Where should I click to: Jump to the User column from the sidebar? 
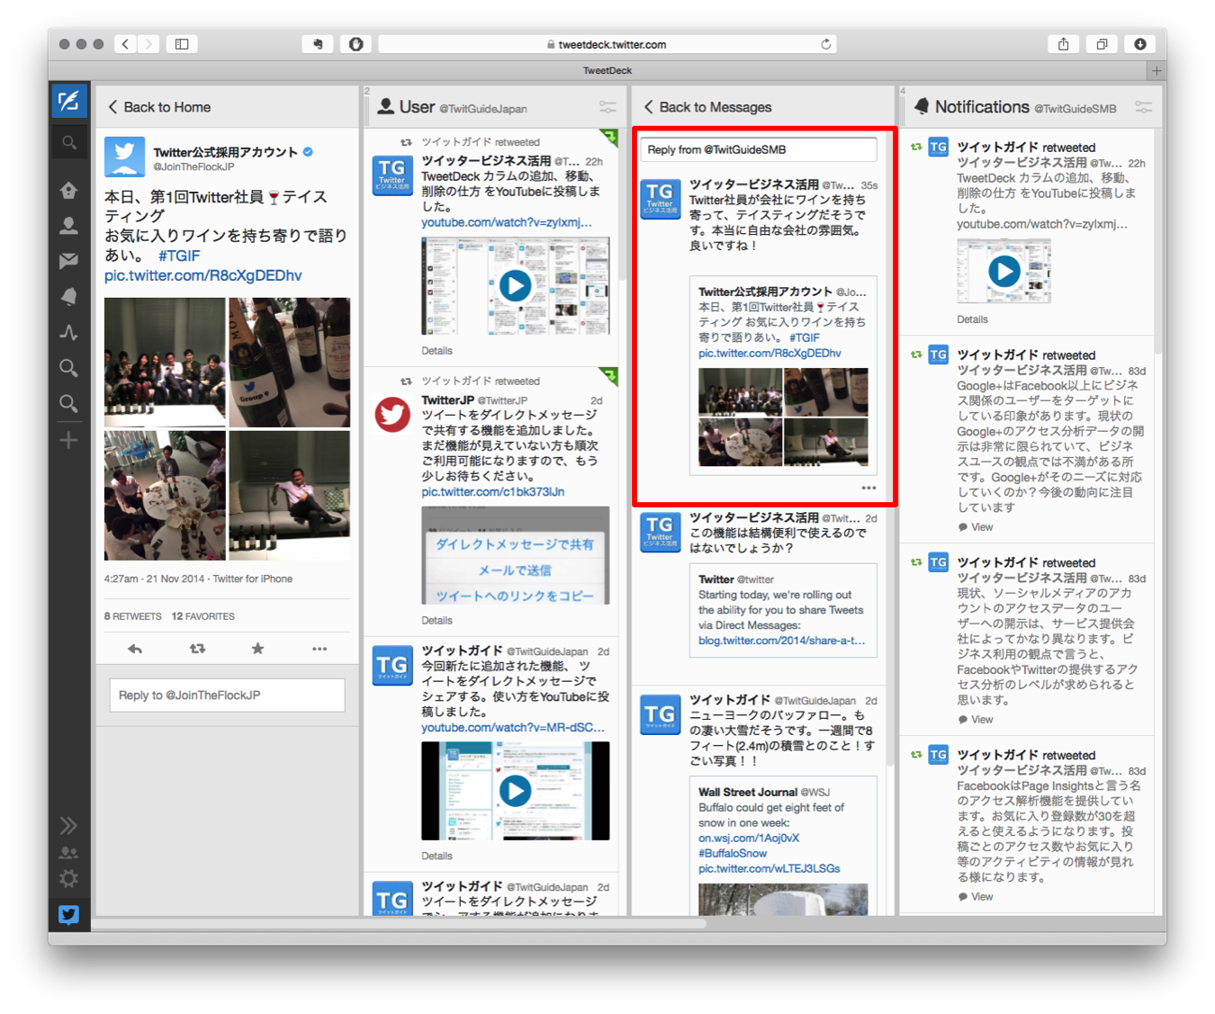(x=68, y=226)
